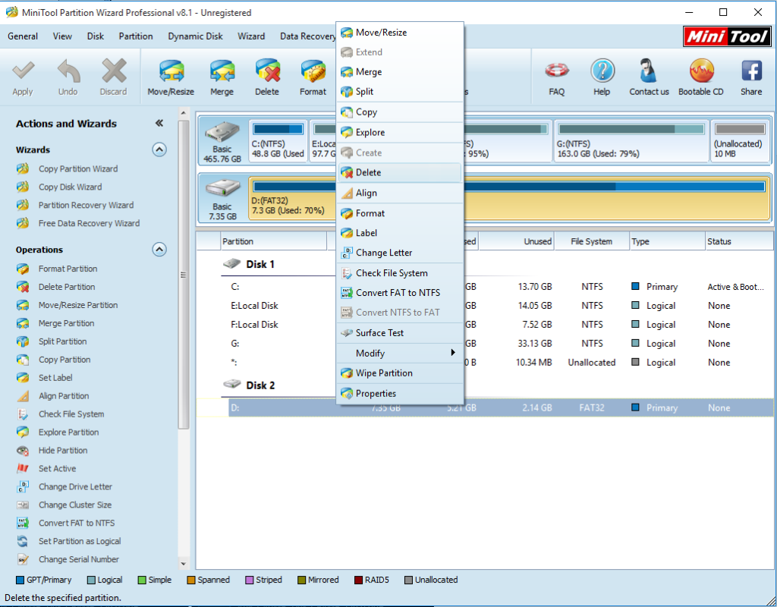Click the Align Partition ruler icon
Image resolution: width=777 pixels, height=607 pixels.
[x=22, y=396]
